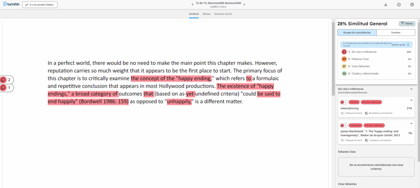The height and width of the screenshot is (188, 420).
Task: Go to previous submission arrow
Action: click(193, 5)
